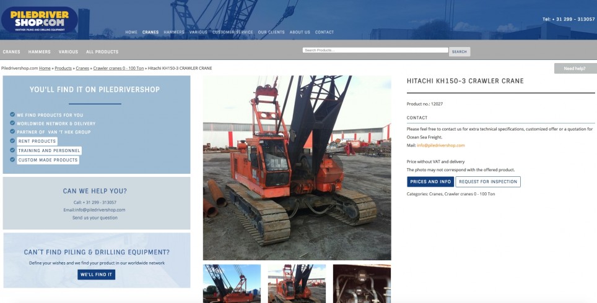Select VARIOUS in the grey category bar

tap(68, 52)
